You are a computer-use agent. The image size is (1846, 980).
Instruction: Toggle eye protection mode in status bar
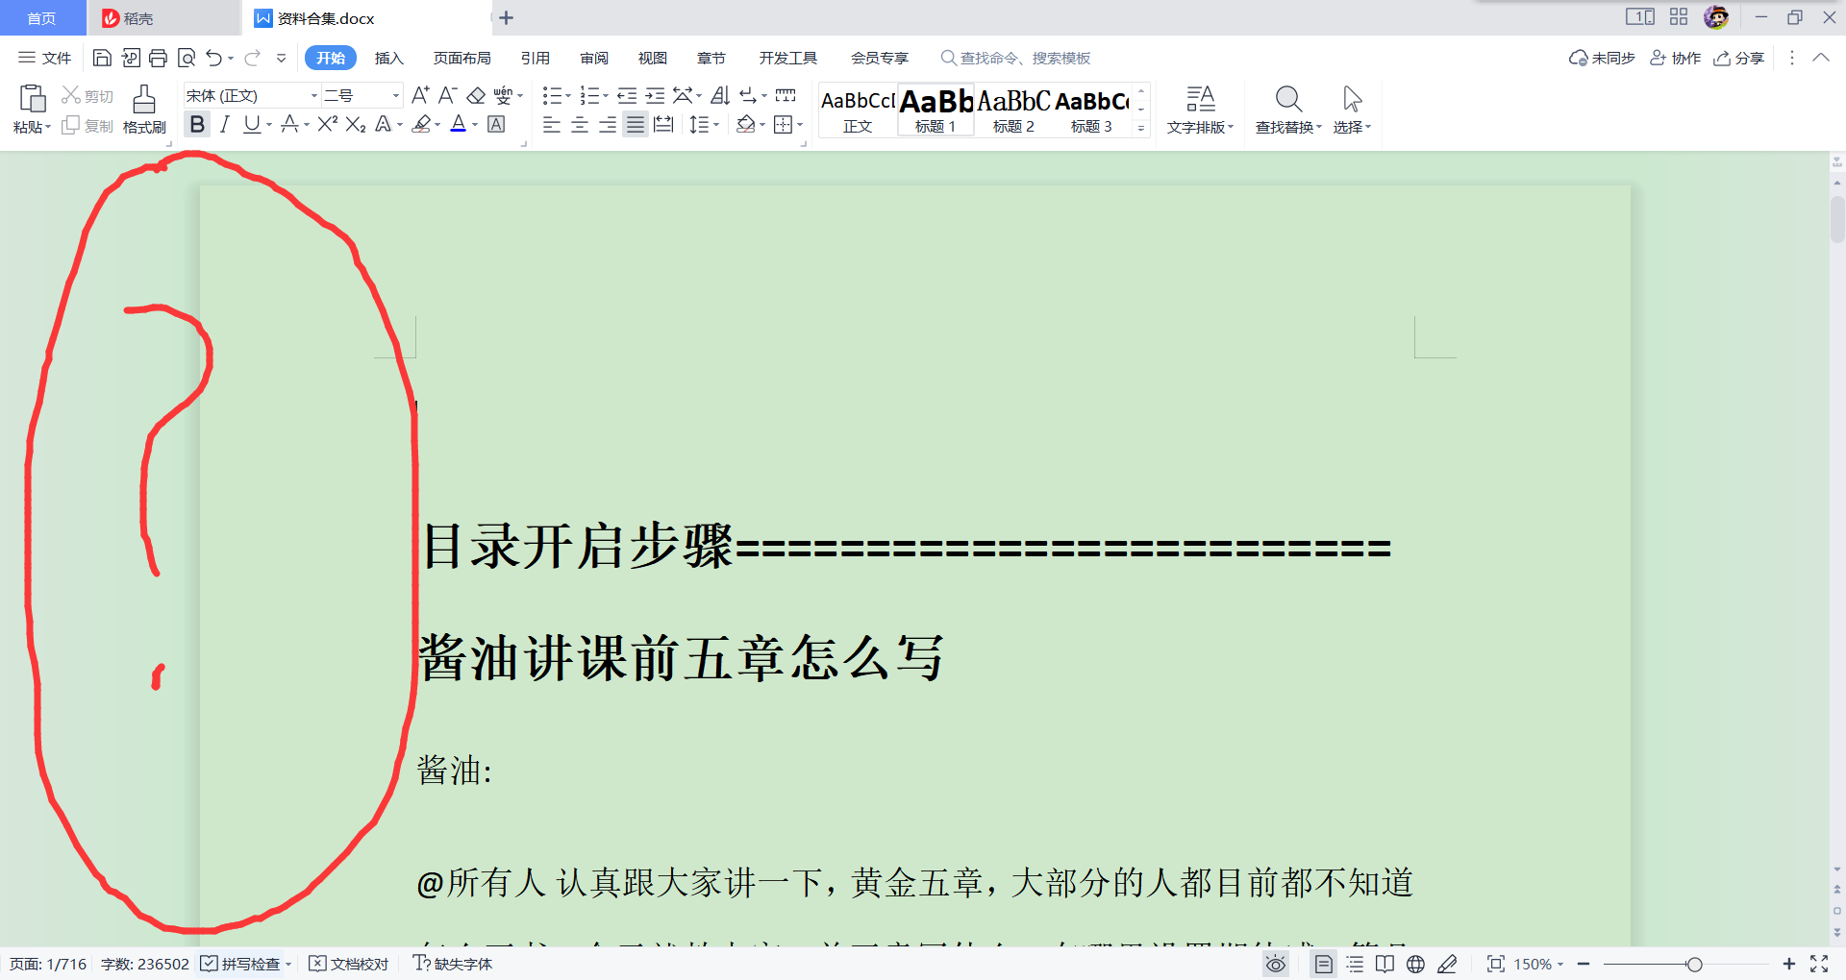pos(1276,964)
